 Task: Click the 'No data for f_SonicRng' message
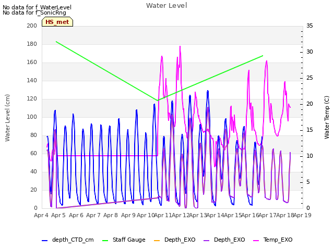click(34, 12)
